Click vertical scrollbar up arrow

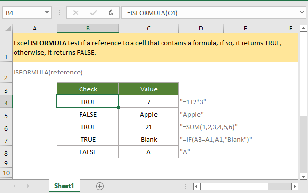(x=303, y=29)
